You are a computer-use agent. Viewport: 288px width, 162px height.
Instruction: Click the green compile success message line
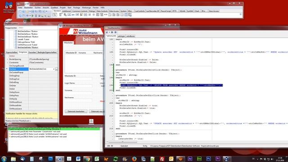tap(54, 129)
